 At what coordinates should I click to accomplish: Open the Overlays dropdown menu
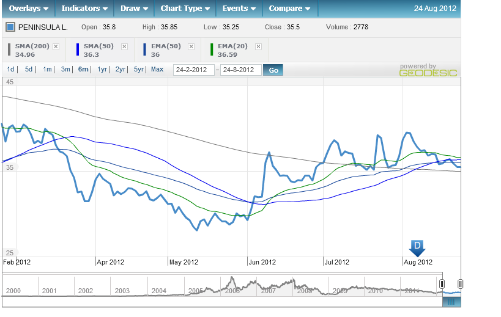click(x=28, y=9)
